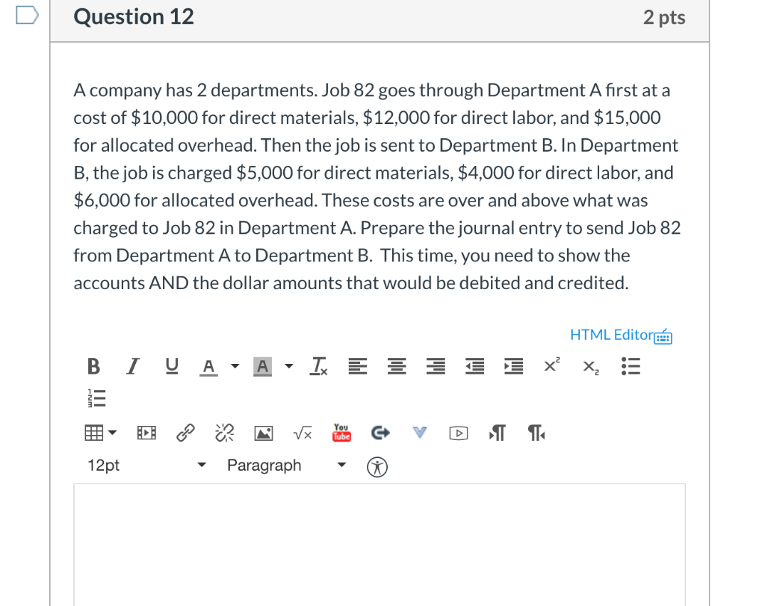The height and width of the screenshot is (606, 765).
Task: Insert or edit embedded media
Action: click(x=146, y=433)
